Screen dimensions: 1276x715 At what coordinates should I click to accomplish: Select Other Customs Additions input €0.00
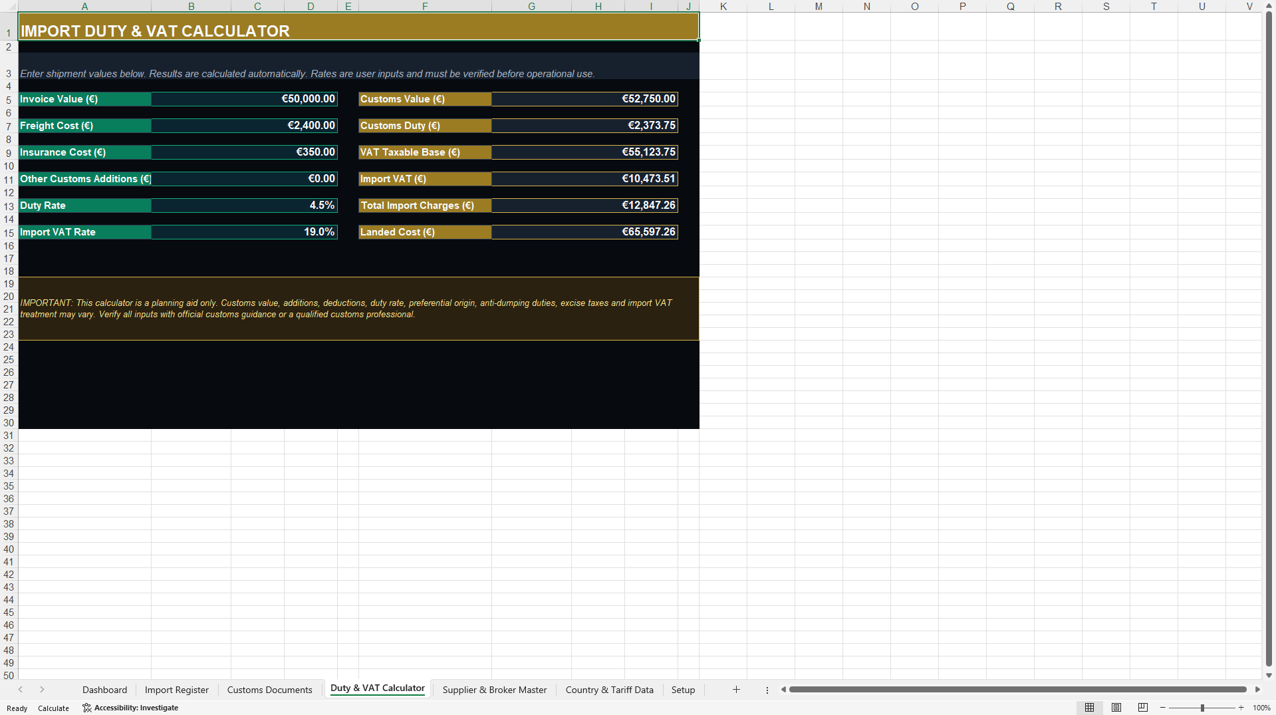[x=244, y=179]
